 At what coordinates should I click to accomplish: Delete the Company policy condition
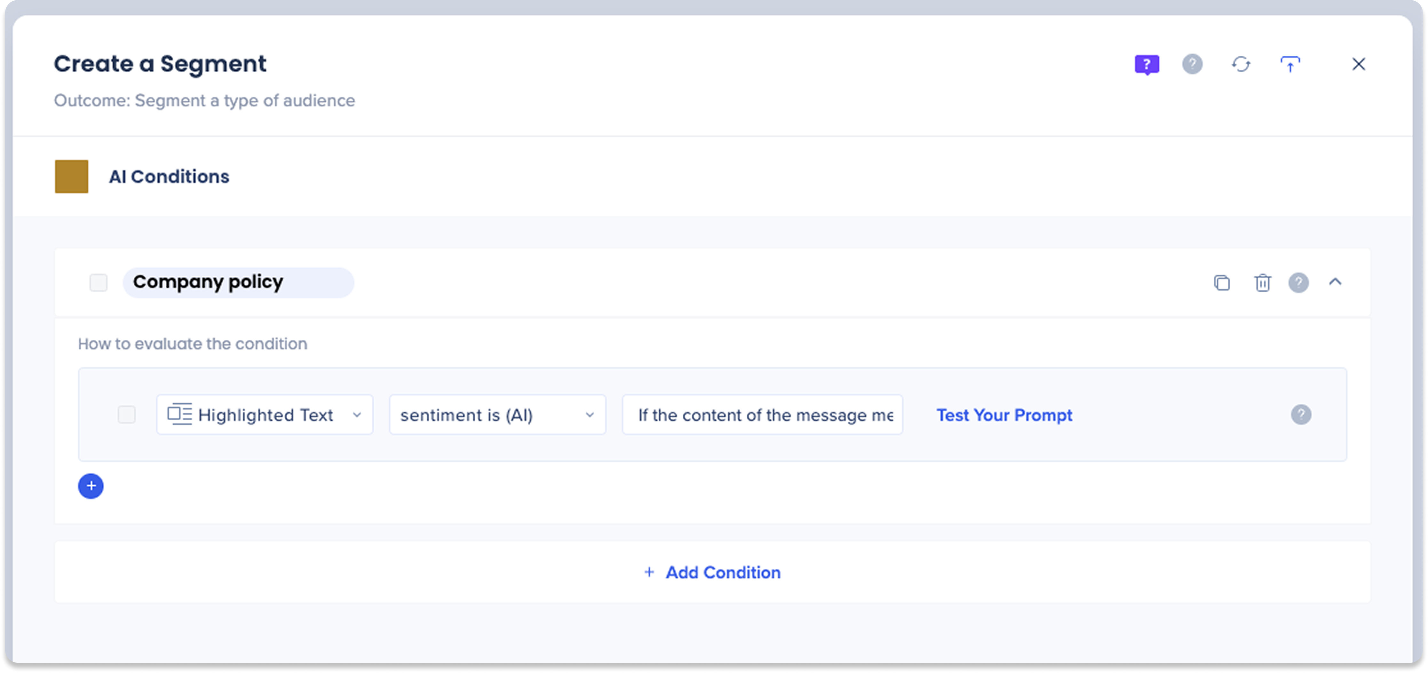tap(1262, 283)
